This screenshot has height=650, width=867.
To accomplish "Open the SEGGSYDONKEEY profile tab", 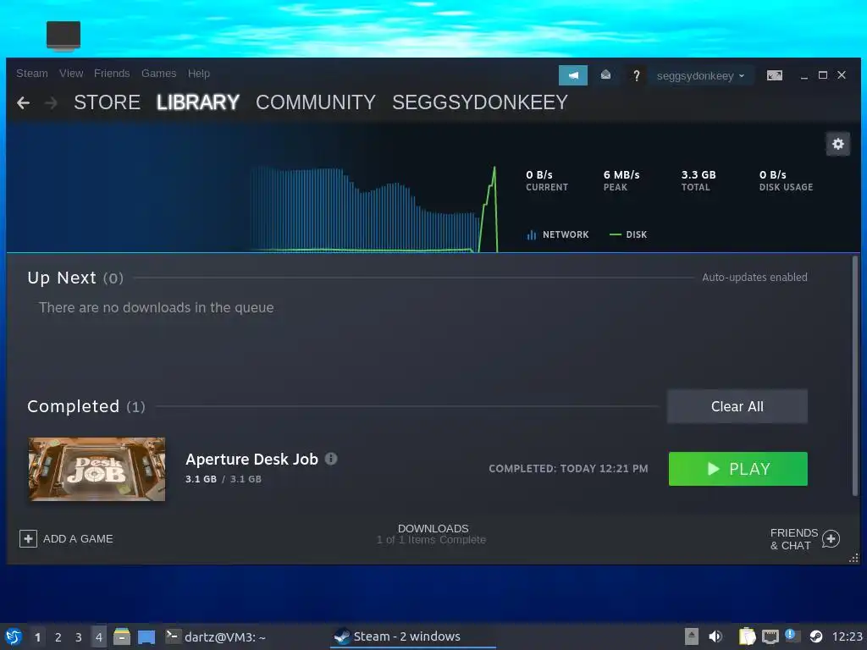I will pyautogui.click(x=480, y=102).
